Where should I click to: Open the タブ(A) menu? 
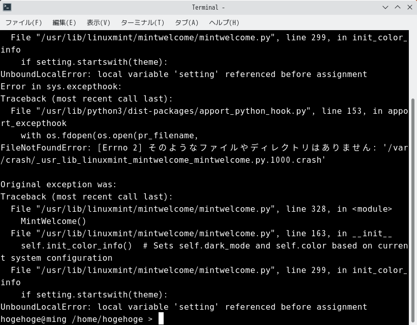point(187,22)
